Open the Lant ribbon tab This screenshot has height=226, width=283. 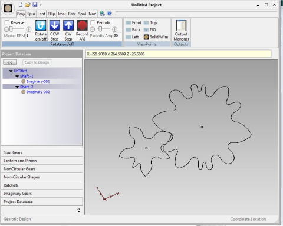(x=41, y=14)
